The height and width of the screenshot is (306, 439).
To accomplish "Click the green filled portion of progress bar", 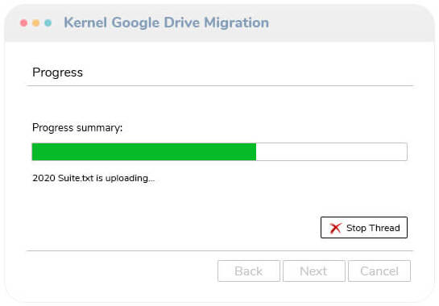I will tap(144, 151).
